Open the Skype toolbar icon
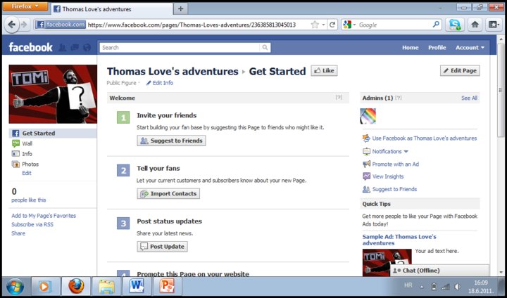The height and width of the screenshot is (298, 507). (454, 25)
